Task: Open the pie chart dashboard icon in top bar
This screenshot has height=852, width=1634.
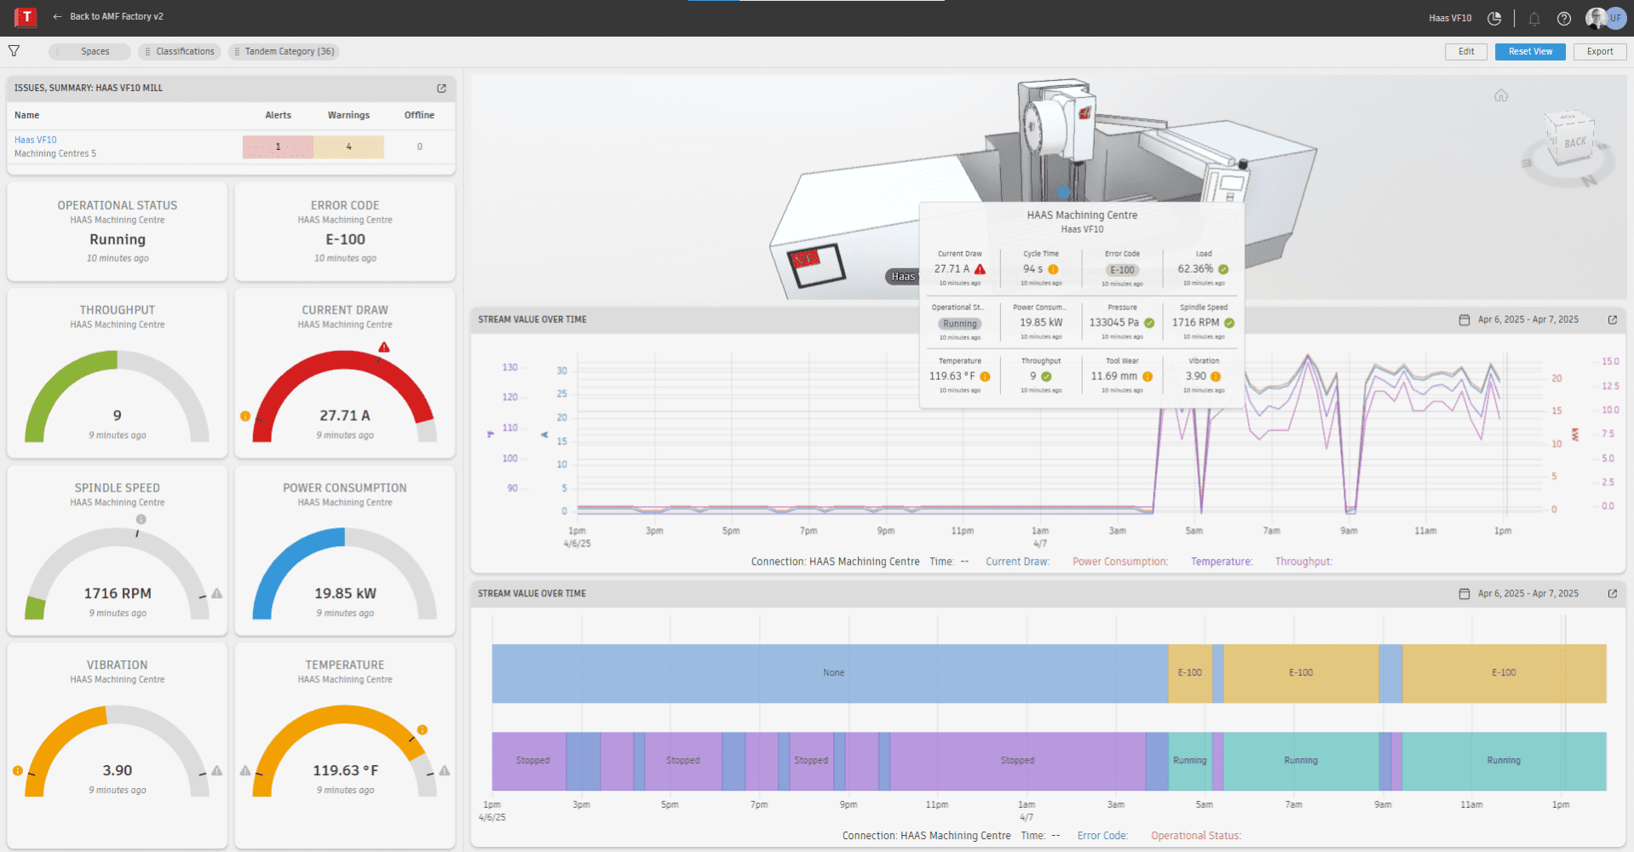Action: (1493, 18)
